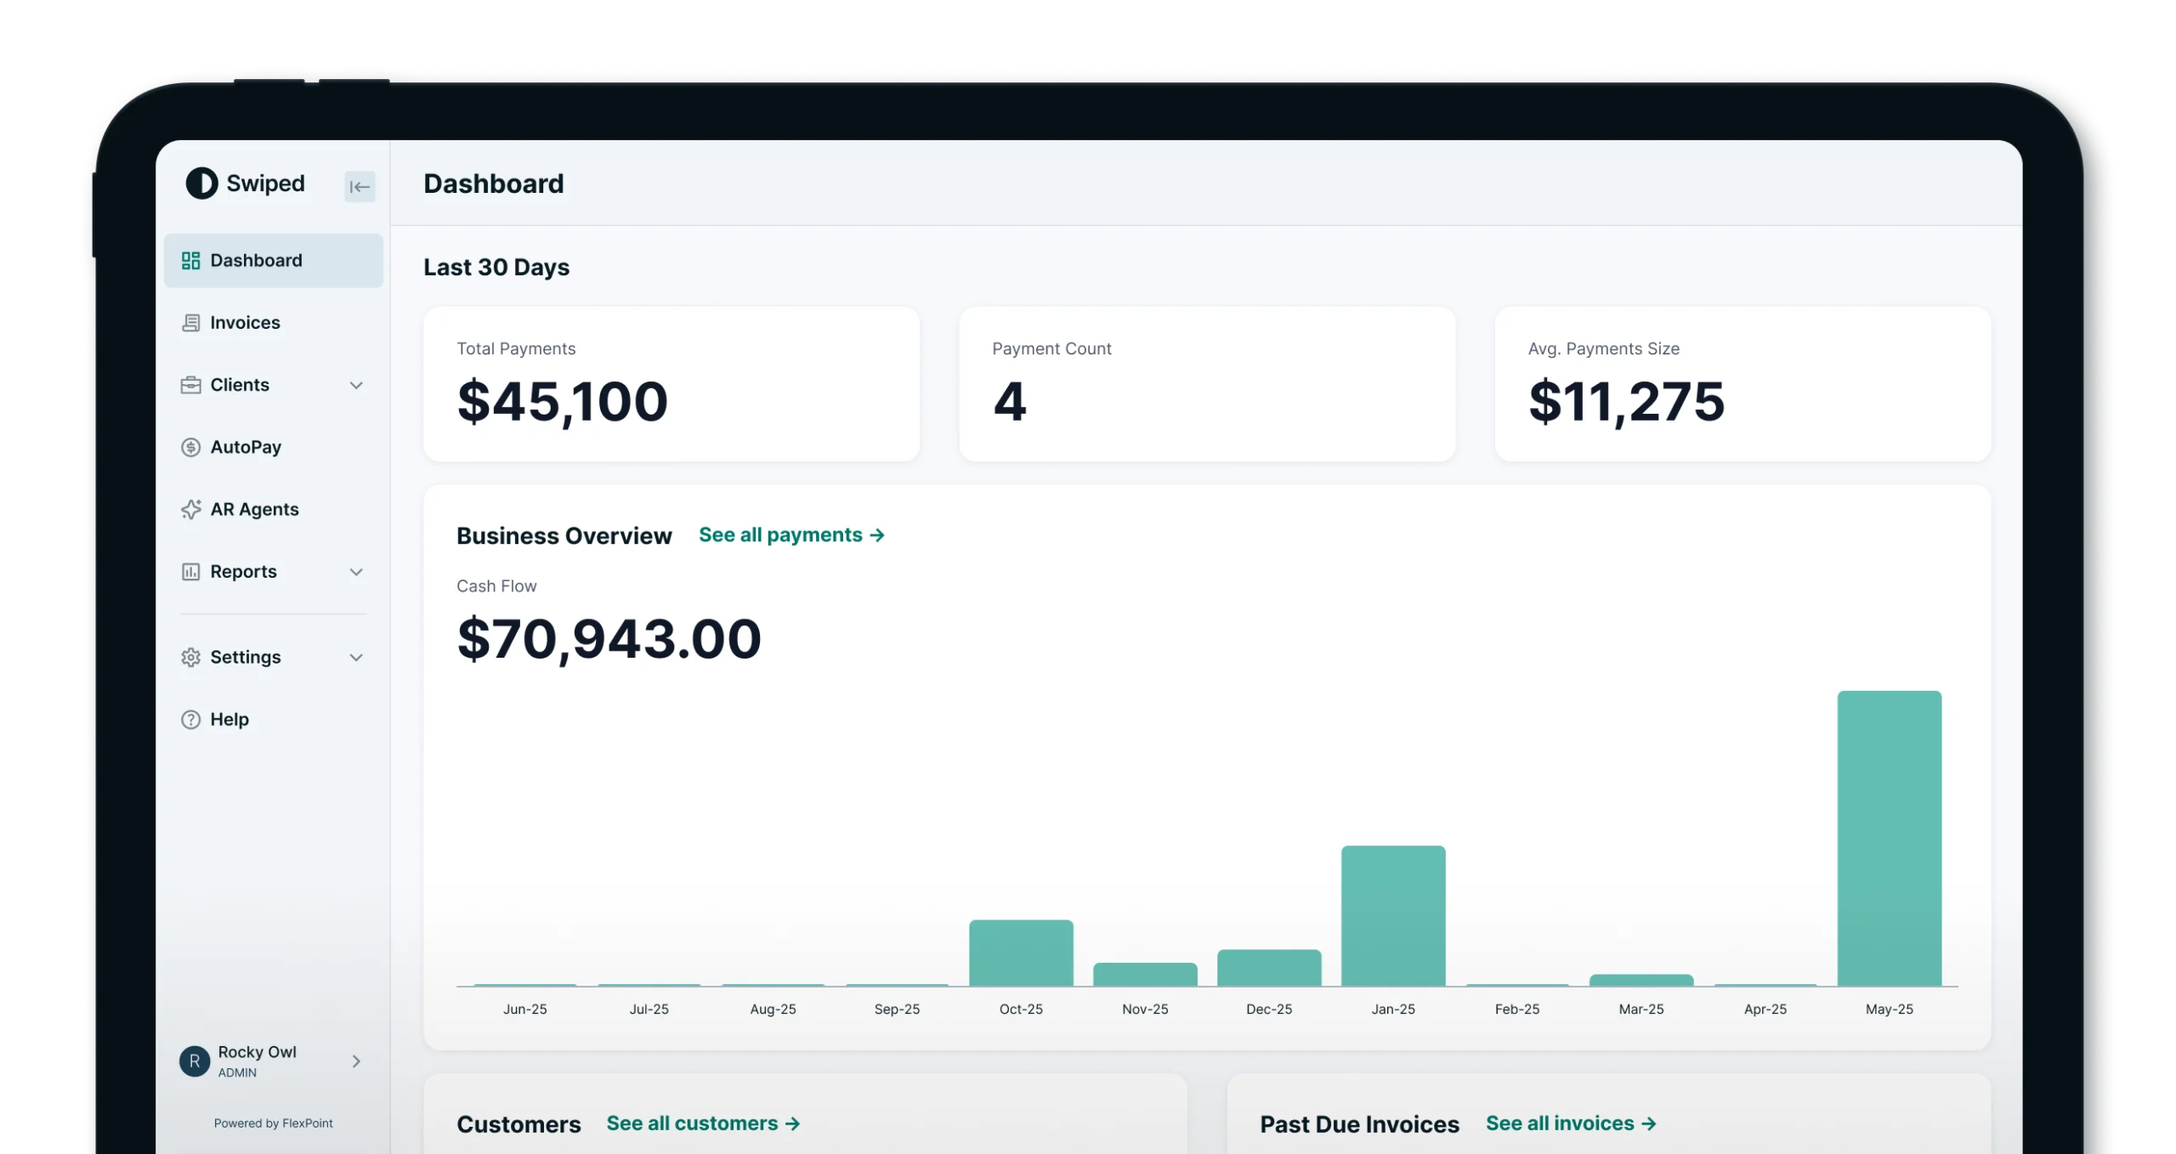Viewport: 2176px width, 1154px height.
Task: Click the Mar-25 bar in chart
Action: [1640, 980]
